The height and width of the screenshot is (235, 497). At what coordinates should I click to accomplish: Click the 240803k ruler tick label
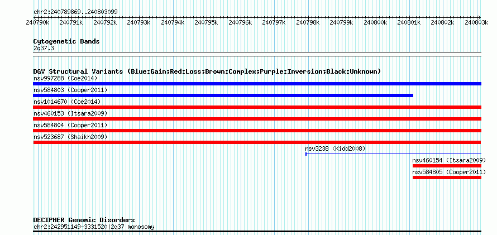[x=476, y=22]
